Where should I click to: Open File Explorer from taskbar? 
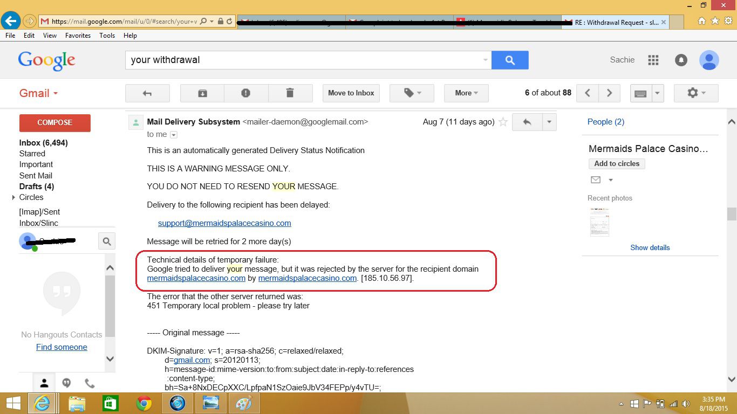pos(77,403)
